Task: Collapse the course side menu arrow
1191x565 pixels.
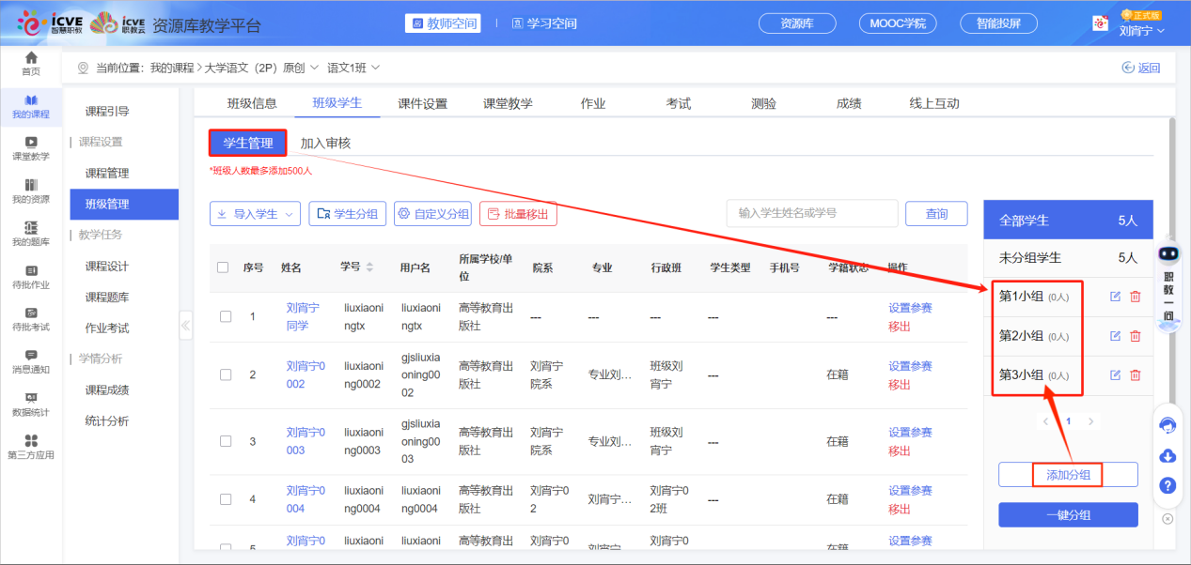Action: (x=185, y=326)
